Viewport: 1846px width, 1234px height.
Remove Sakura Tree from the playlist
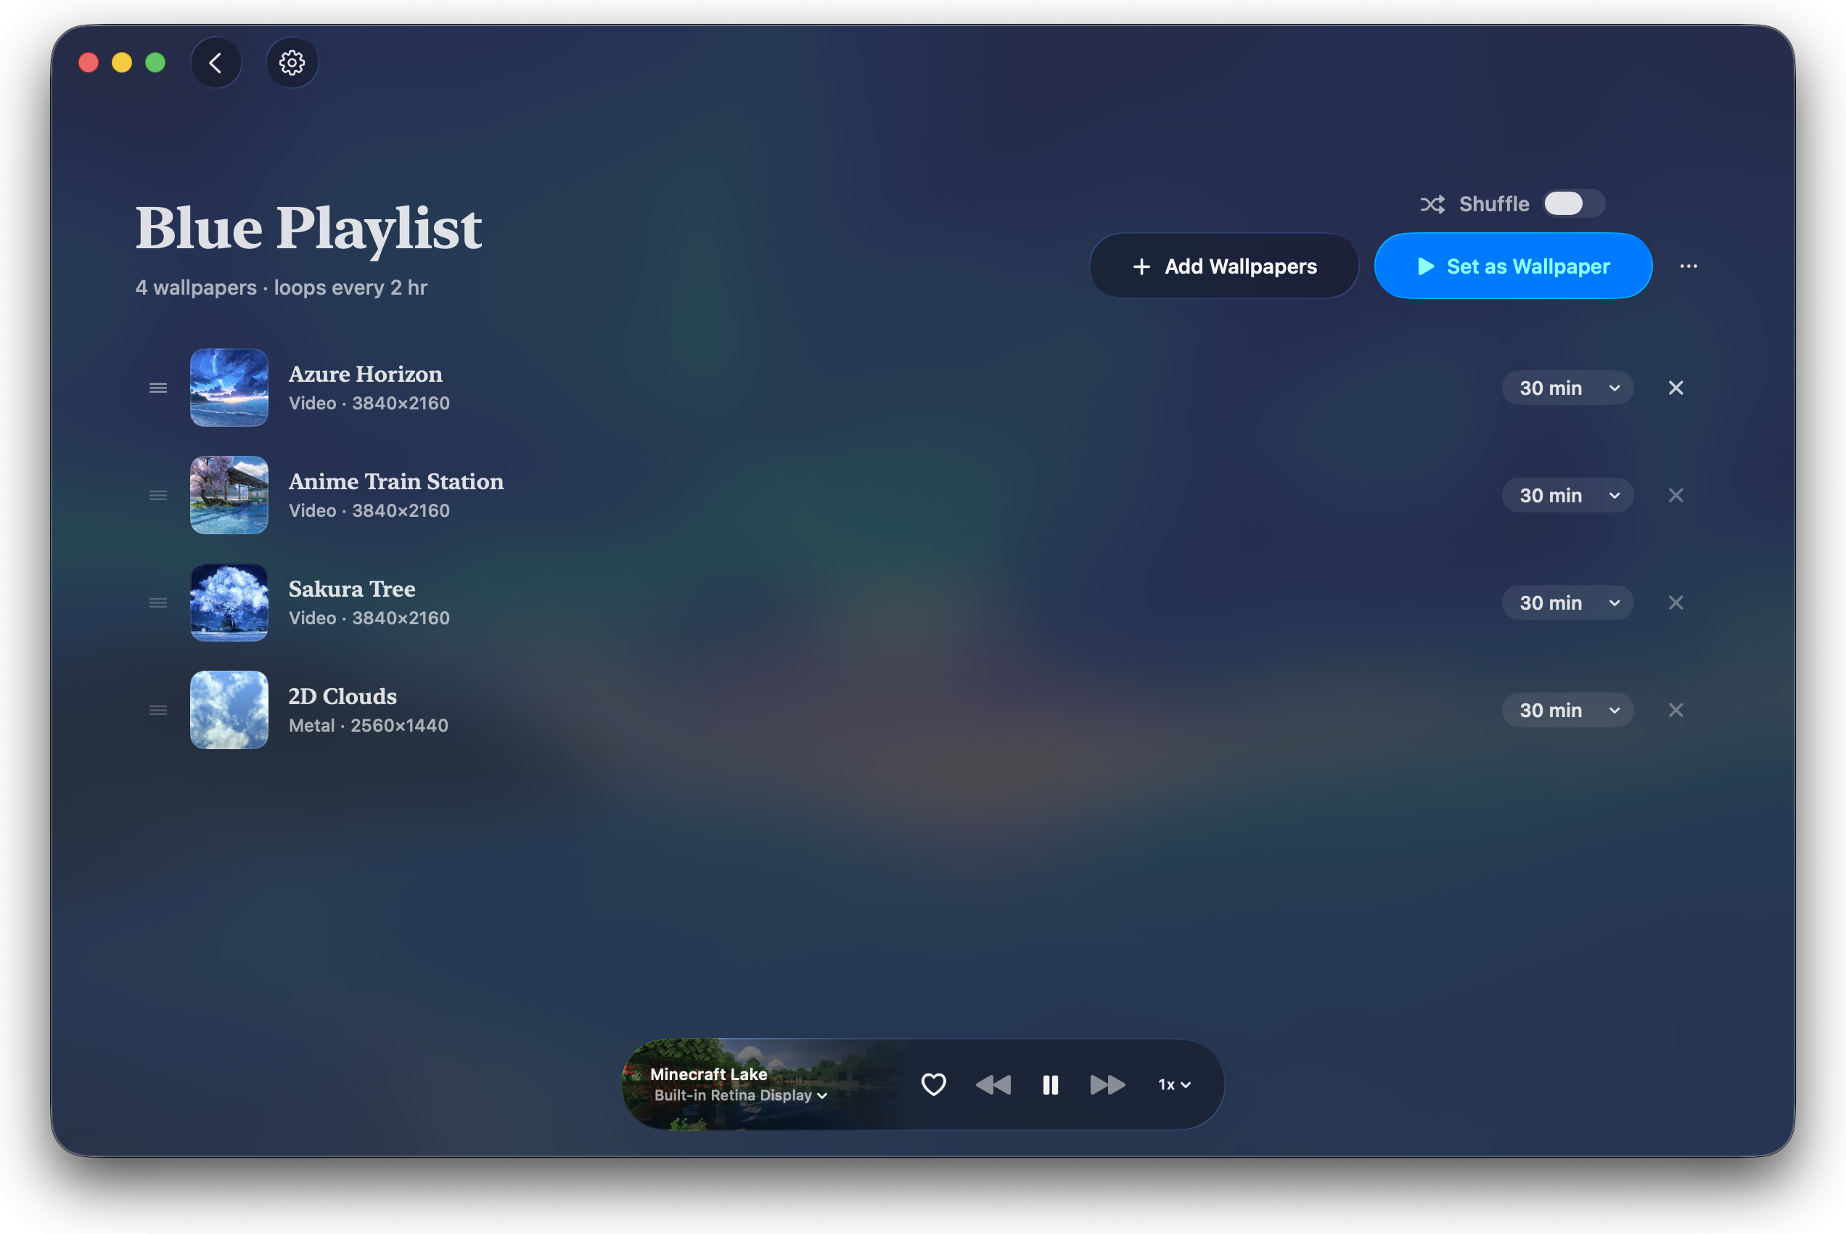click(1675, 602)
